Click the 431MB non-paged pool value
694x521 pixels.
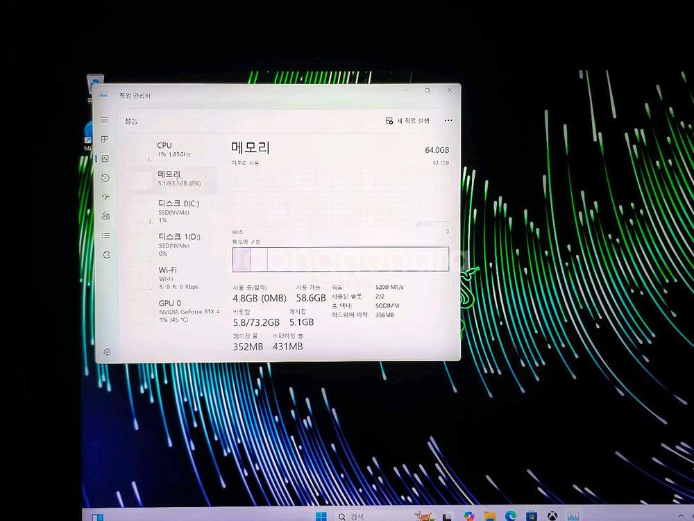[288, 347]
